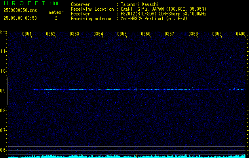Click the 0400 time marker

click(241, 34)
